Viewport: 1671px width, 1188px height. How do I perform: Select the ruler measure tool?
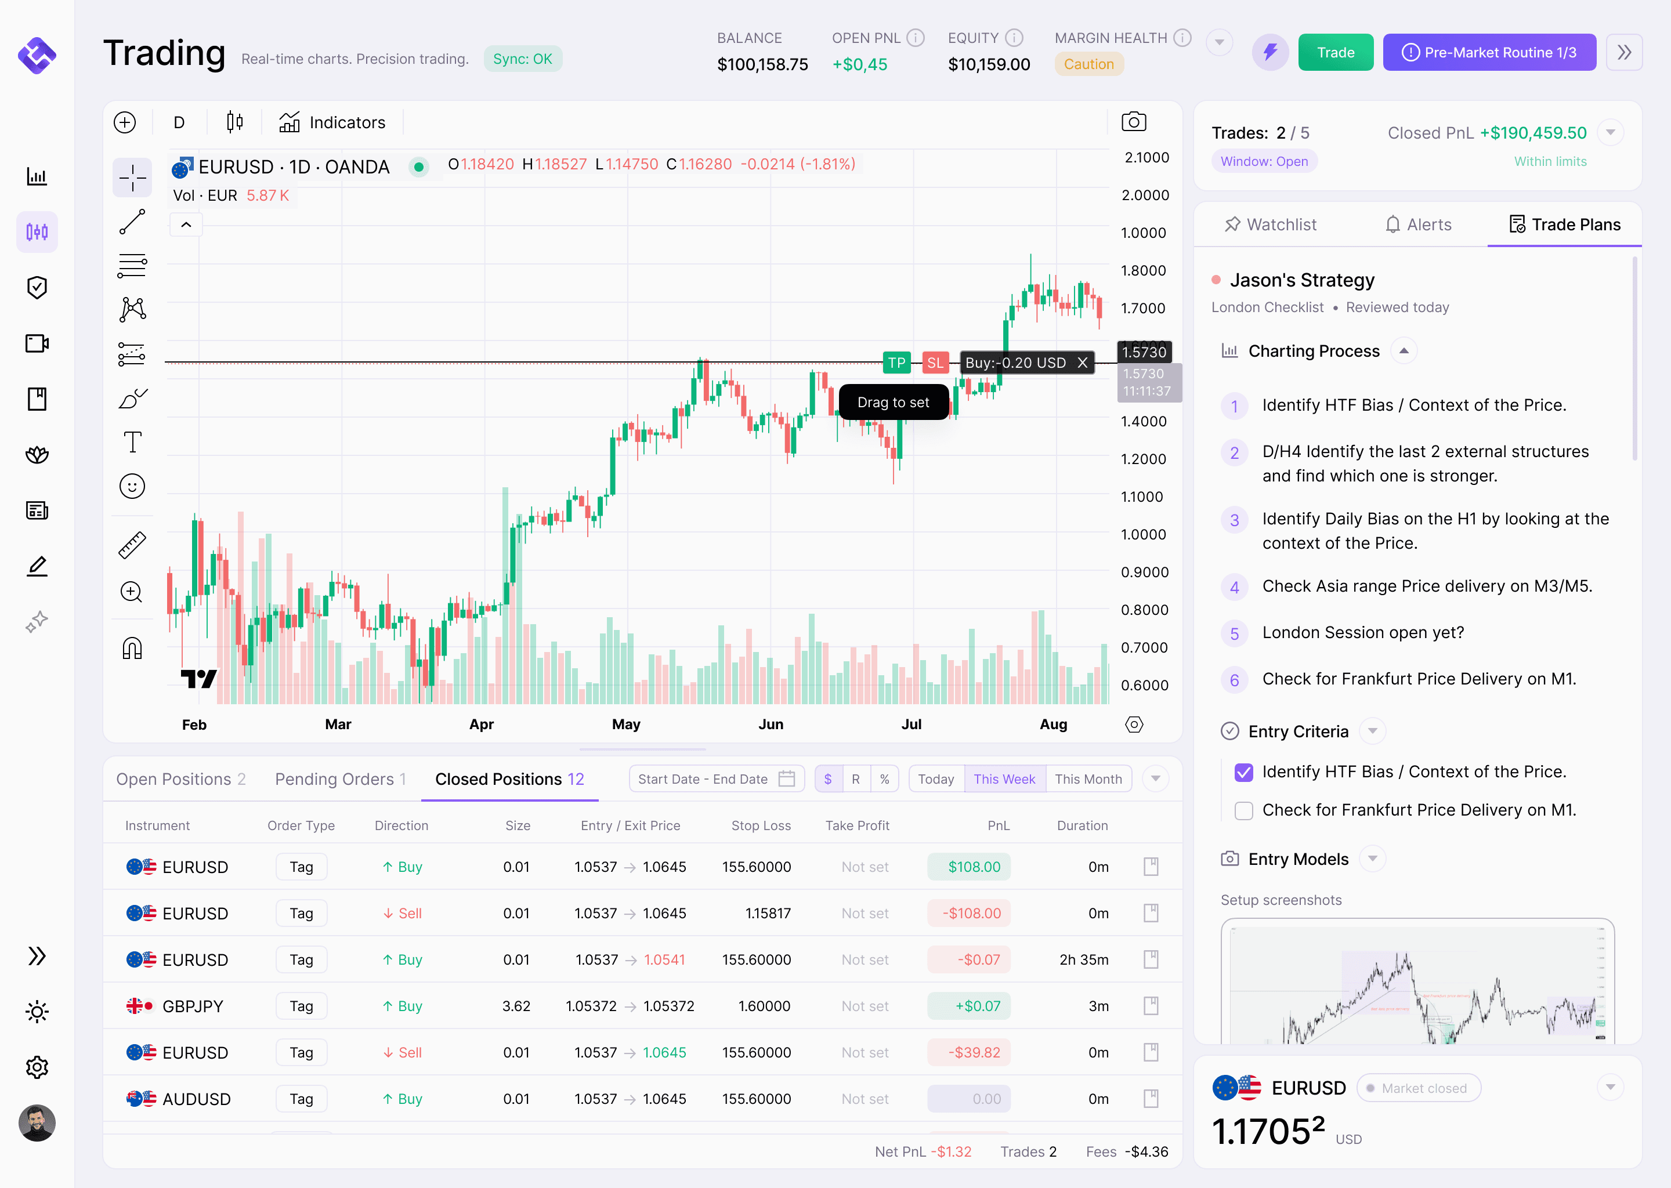[132, 545]
